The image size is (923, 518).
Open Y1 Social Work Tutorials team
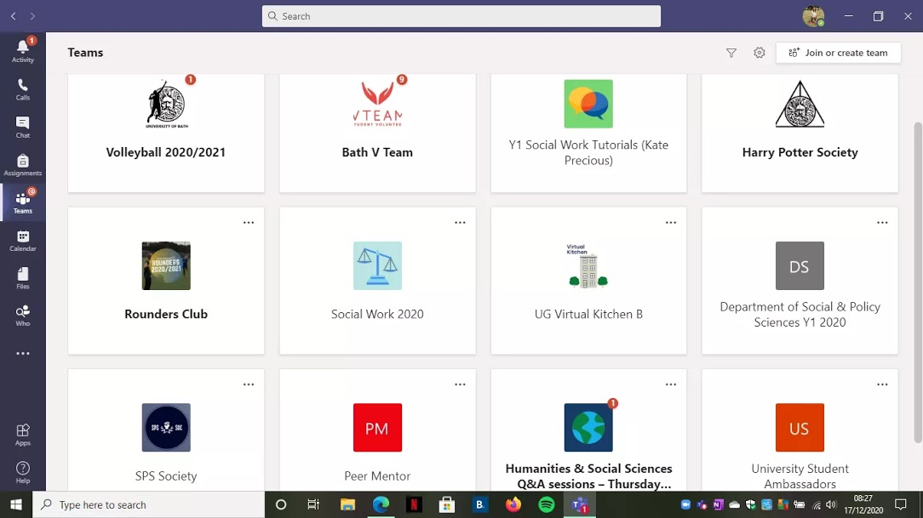pos(588,133)
